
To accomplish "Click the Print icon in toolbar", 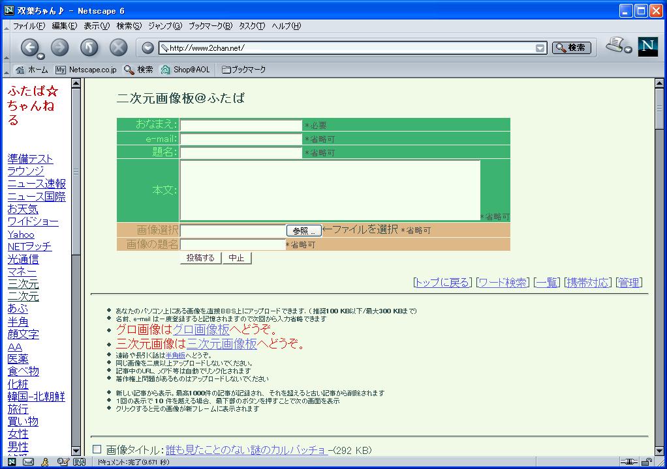I will (614, 46).
